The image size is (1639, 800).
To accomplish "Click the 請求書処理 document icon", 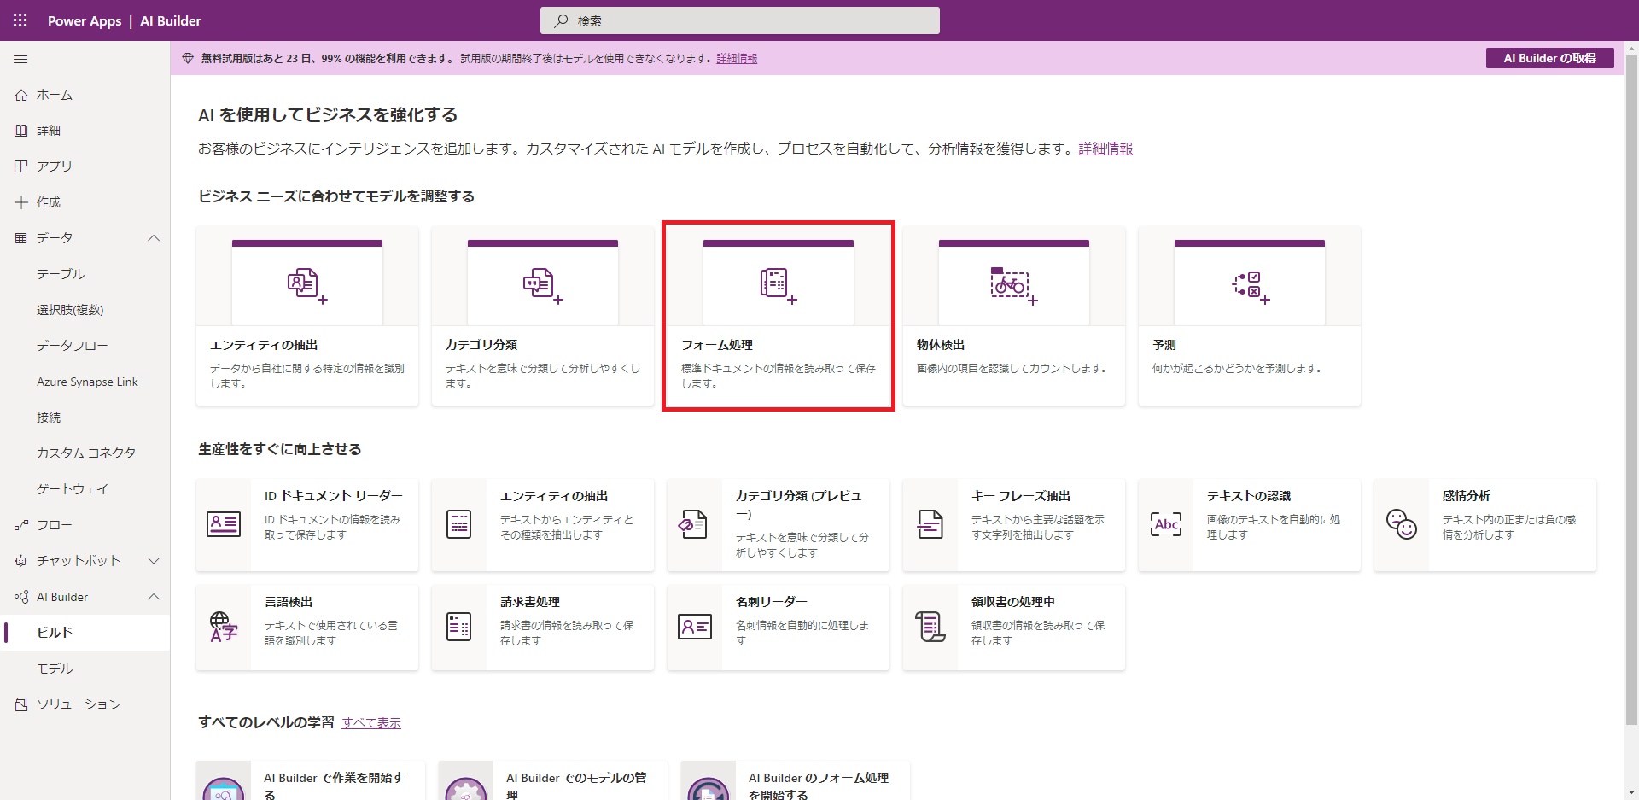I will tap(459, 627).
